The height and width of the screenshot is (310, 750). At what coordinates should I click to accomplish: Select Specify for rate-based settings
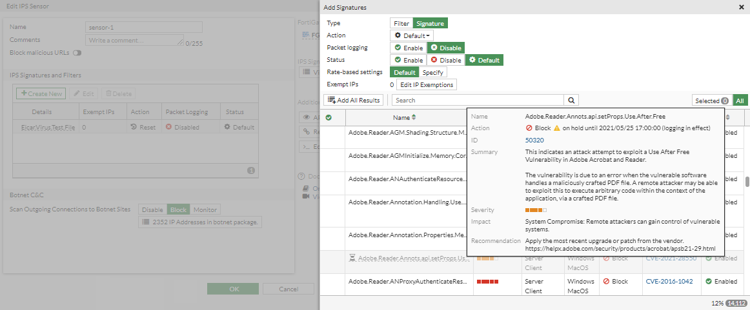coord(432,72)
